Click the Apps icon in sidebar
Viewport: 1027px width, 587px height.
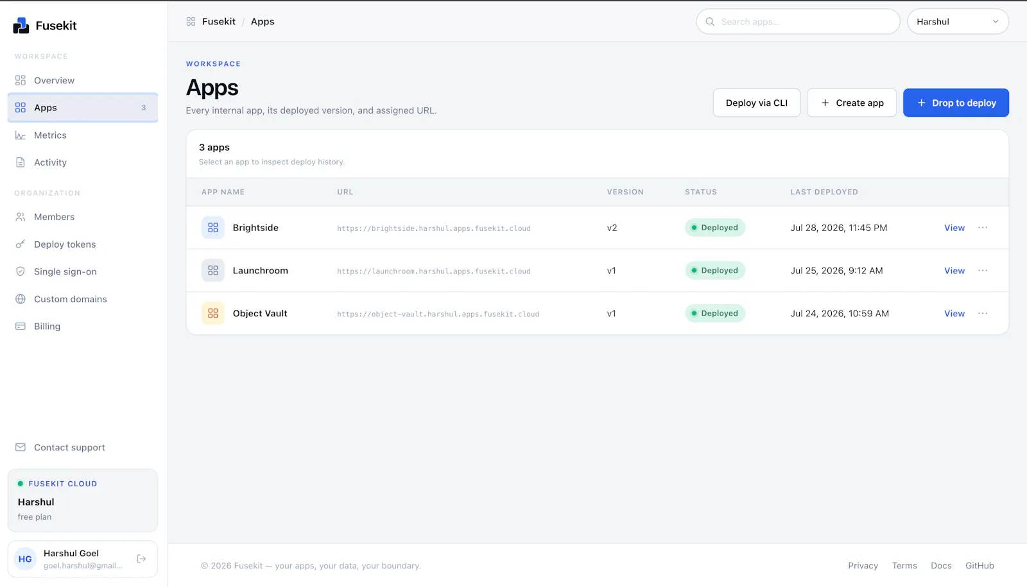[x=21, y=108]
